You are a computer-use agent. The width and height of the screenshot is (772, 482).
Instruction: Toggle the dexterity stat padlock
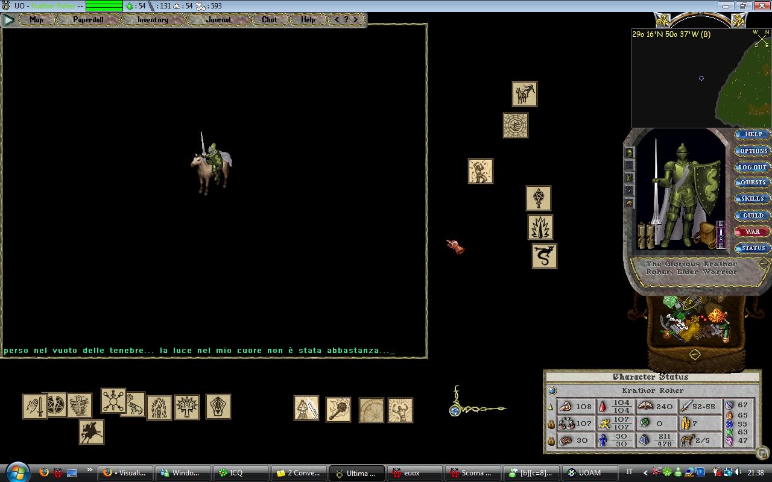point(551,424)
